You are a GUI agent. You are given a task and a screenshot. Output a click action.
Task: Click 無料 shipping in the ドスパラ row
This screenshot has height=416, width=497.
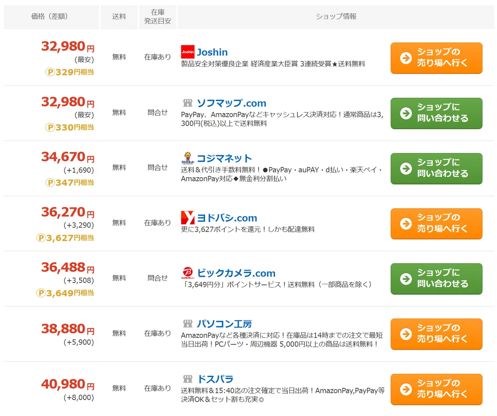(119, 388)
